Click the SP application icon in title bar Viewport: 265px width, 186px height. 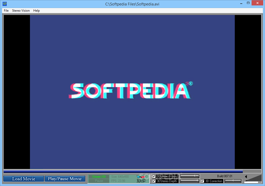tap(5, 4)
